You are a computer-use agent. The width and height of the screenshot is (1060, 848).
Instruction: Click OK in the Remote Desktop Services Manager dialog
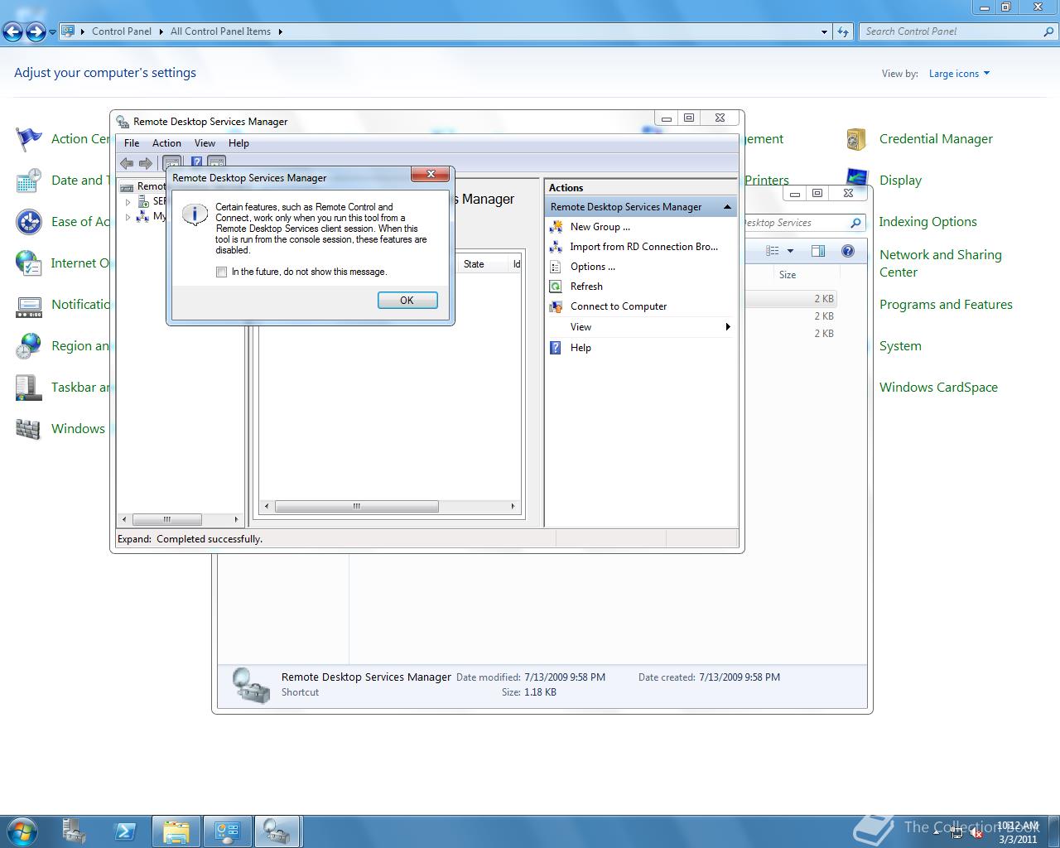pyautogui.click(x=407, y=301)
